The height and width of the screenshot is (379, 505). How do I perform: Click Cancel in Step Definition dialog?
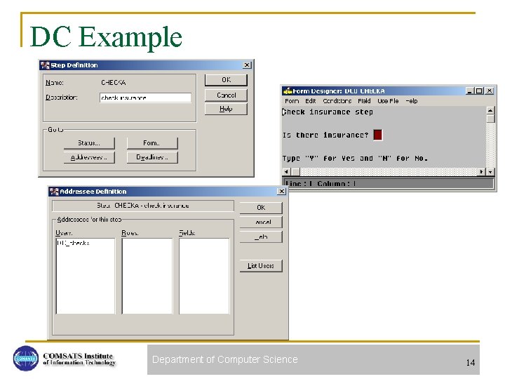[226, 95]
